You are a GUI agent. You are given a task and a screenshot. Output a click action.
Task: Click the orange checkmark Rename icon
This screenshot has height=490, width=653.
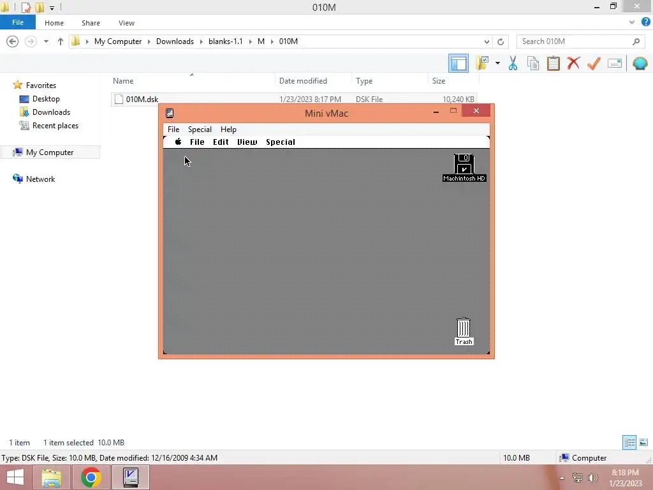(594, 63)
